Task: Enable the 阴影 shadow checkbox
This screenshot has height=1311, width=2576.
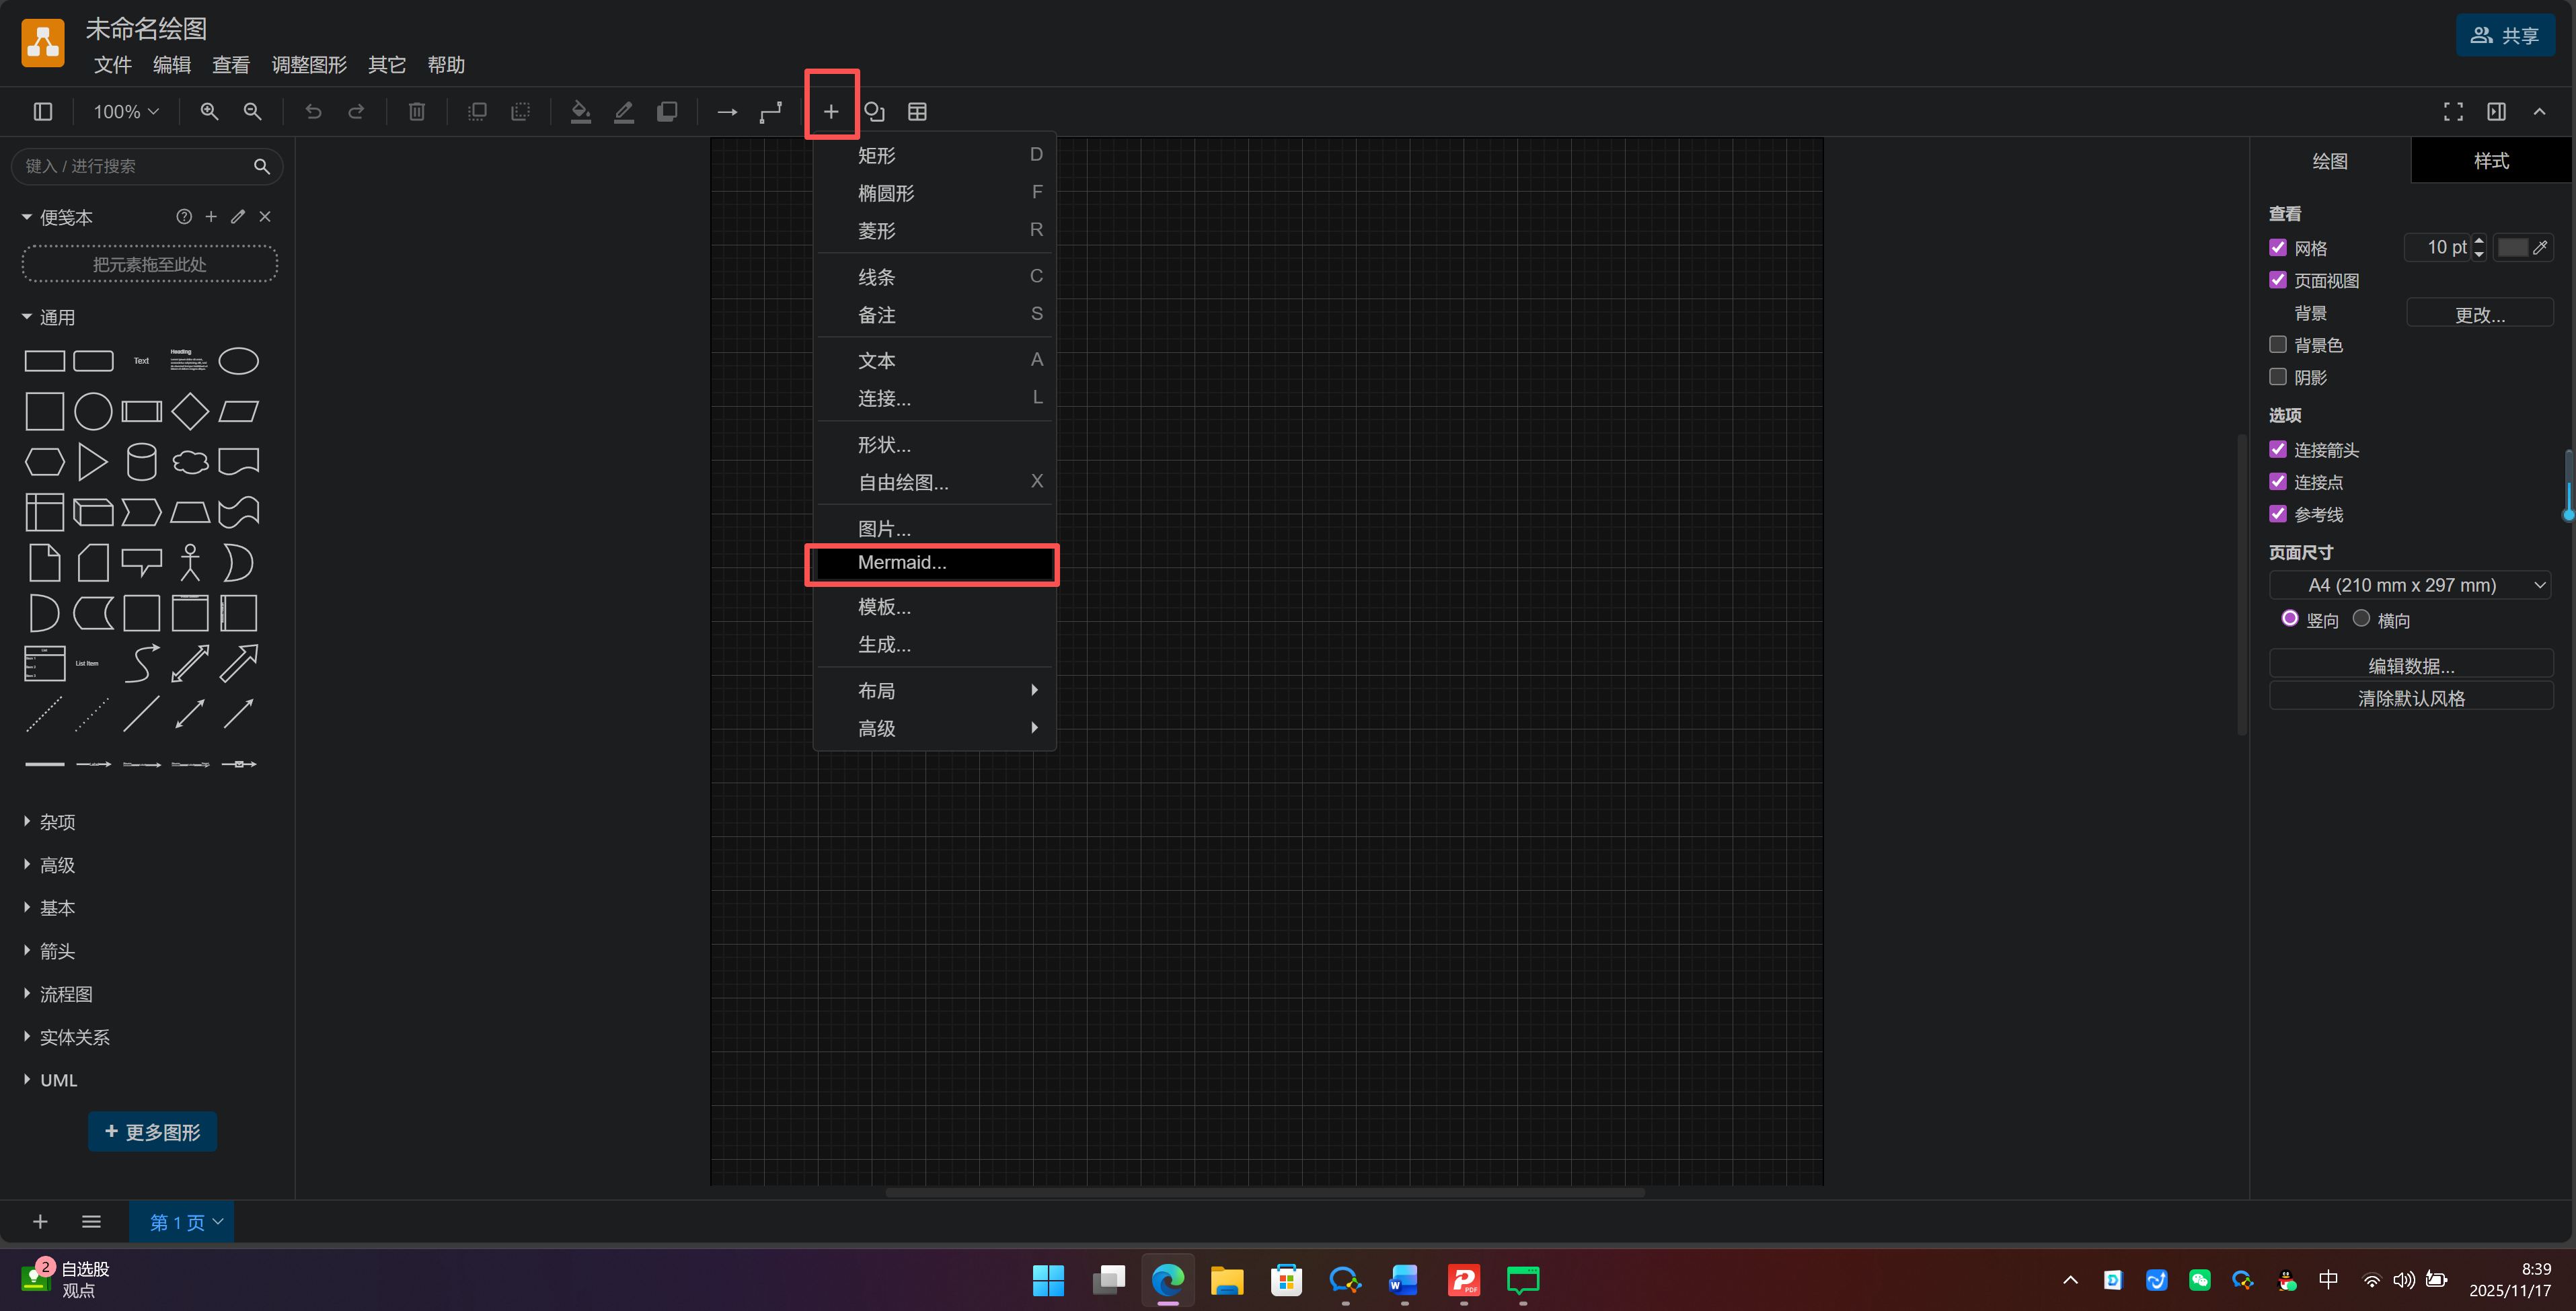Action: [x=2278, y=376]
